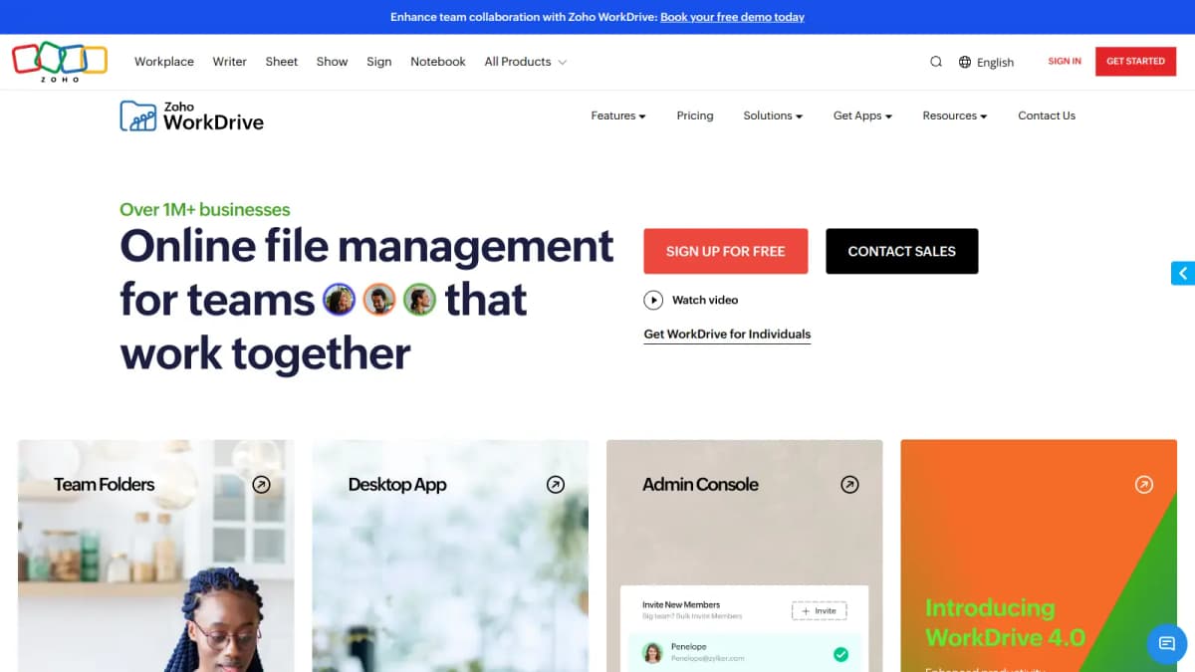
Task: Open the chat support bubble
Action: click(x=1165, y=644)
